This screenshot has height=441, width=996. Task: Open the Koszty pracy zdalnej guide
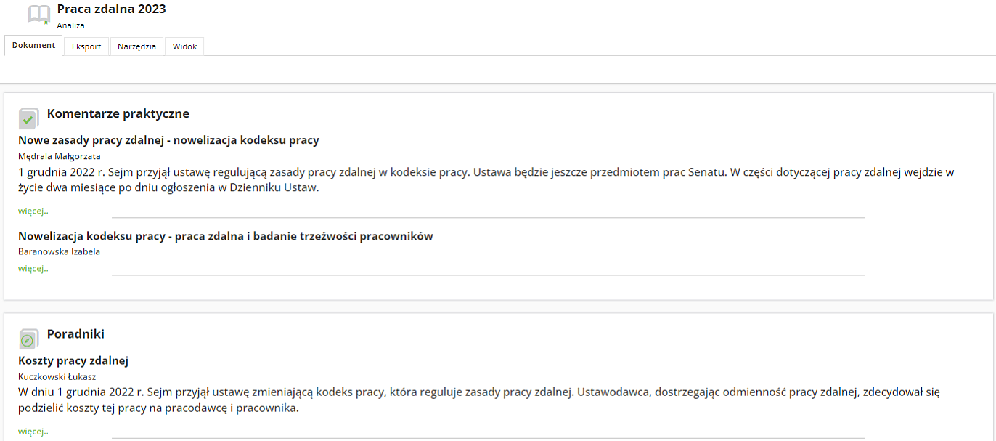pos(73,361)
